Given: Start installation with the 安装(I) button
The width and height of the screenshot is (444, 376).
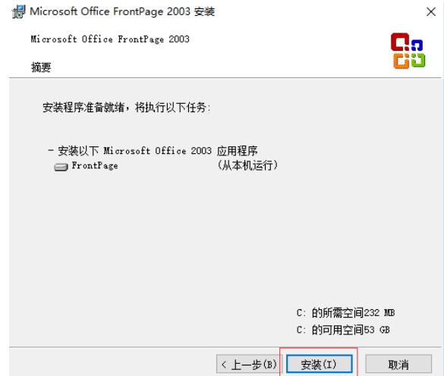Looking at the screenshot, I should (x=319, y=364).
